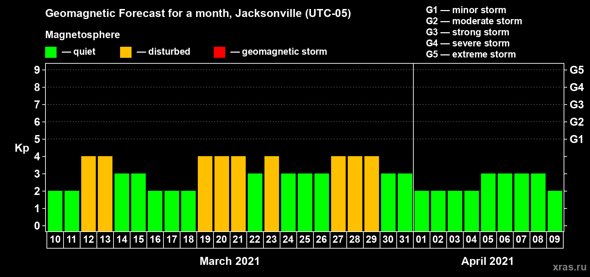Image resolution: width=590 pixels, height=277 pixels.
Task: Click the orange disturbed legend swatch
Action: 126,52
